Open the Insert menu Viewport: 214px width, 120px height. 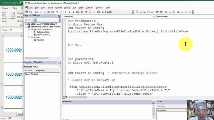coord(50,8)
